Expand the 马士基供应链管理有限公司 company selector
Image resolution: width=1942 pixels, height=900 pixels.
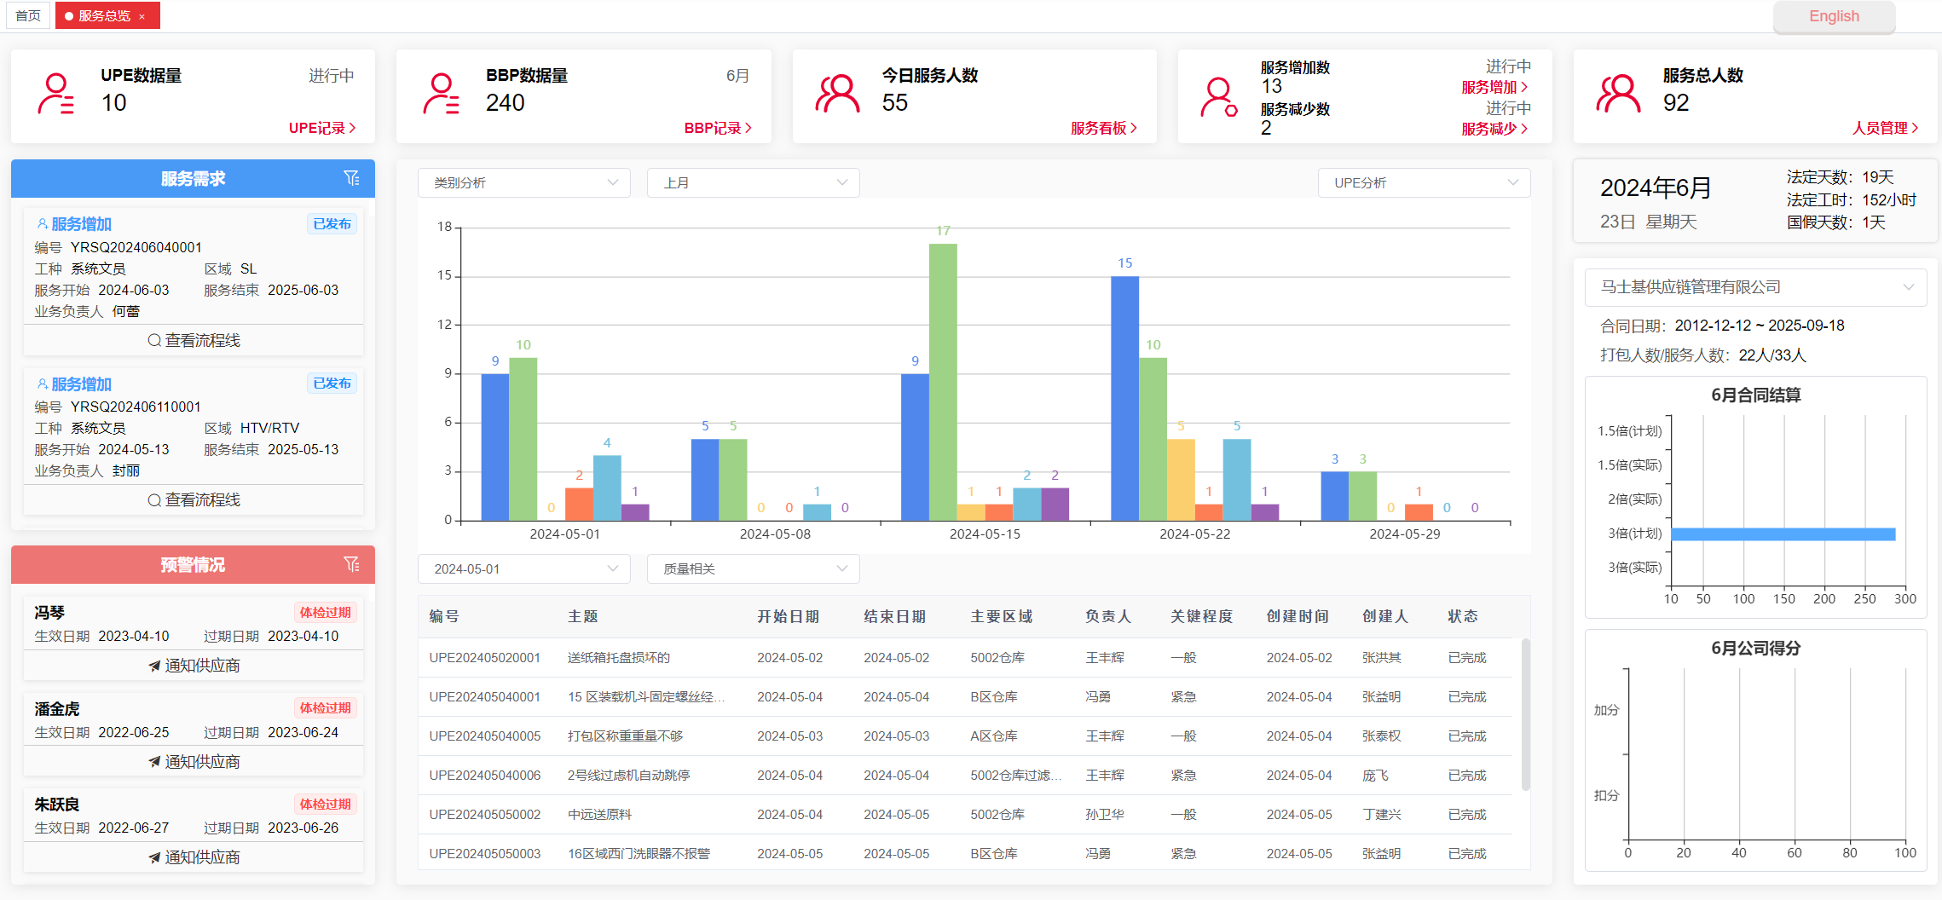(x=1755, y=287)
